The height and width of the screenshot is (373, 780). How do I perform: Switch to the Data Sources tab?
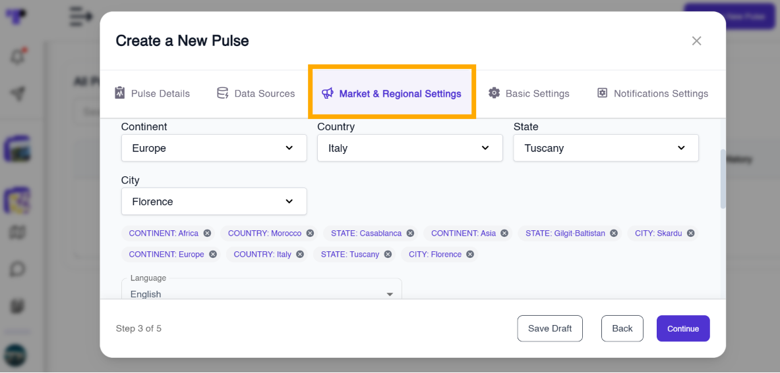pos(256,93)
